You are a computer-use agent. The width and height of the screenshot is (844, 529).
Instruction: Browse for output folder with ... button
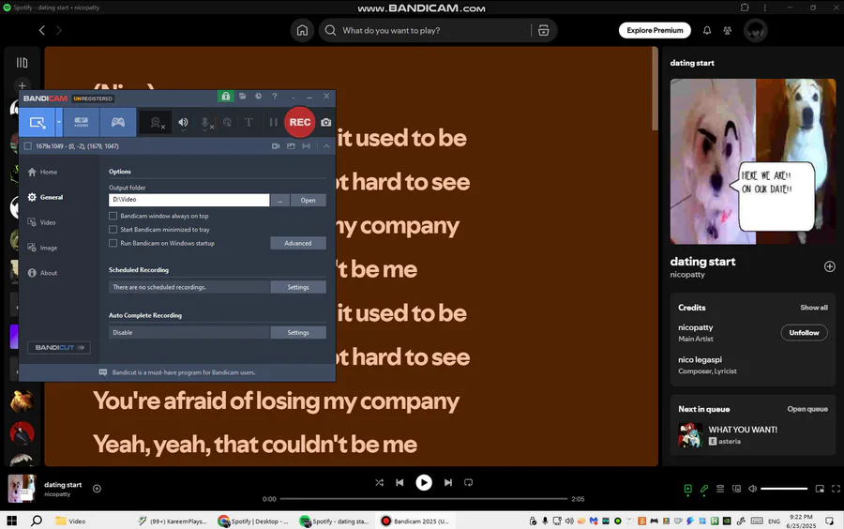pyautogui.click(x=279, y=200)
